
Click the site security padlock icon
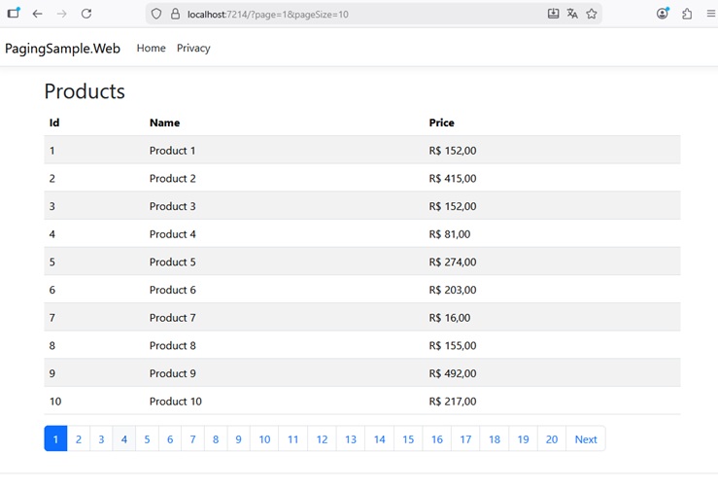(x=175, y=15)
